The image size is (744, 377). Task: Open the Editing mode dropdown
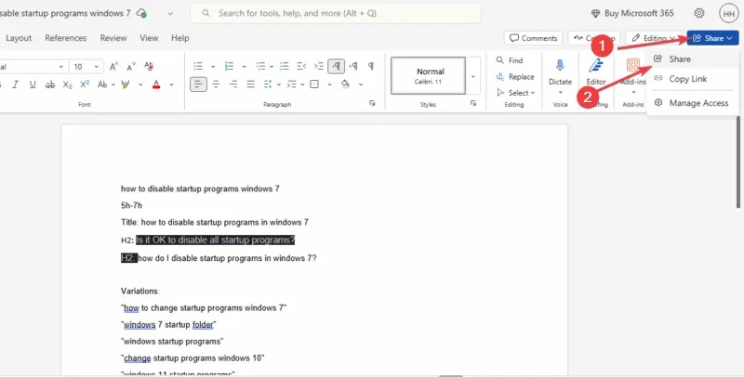(x=655, y=38)
